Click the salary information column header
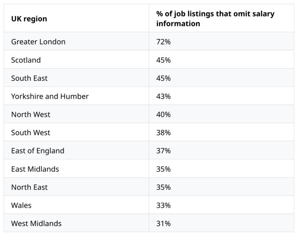 (x=215, y=19)
